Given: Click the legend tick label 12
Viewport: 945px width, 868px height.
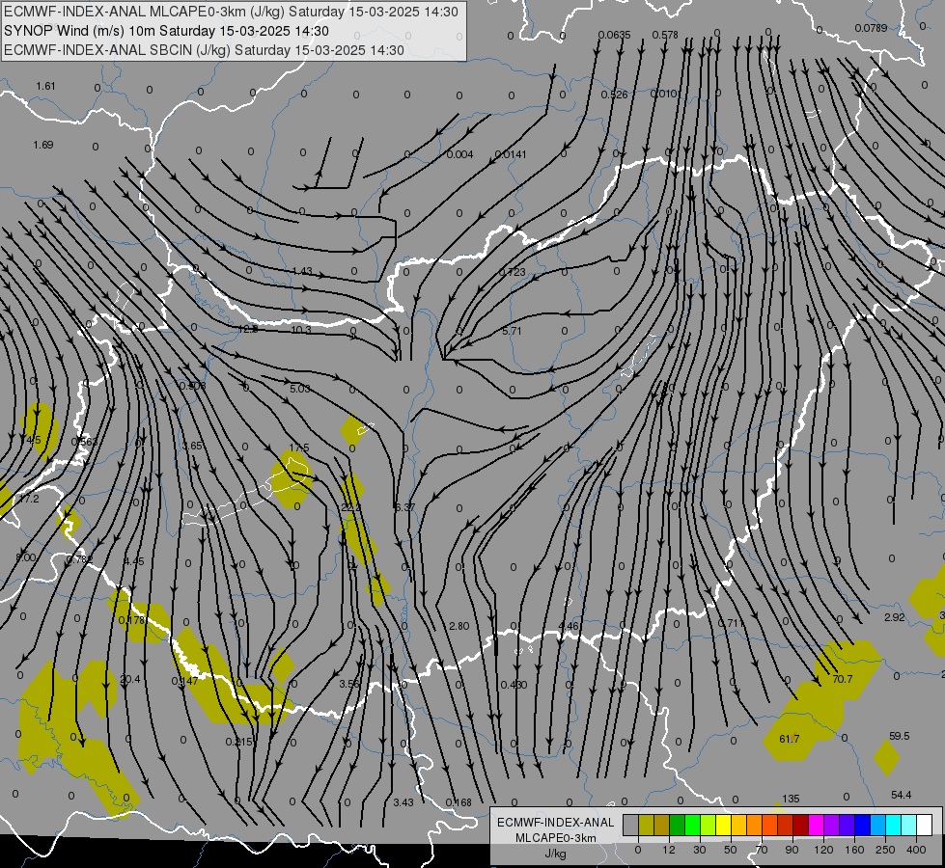Looking at the screenshot, I should [x=669, y=850].
